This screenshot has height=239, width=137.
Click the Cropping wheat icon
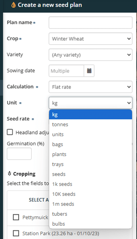coord(10,174)
